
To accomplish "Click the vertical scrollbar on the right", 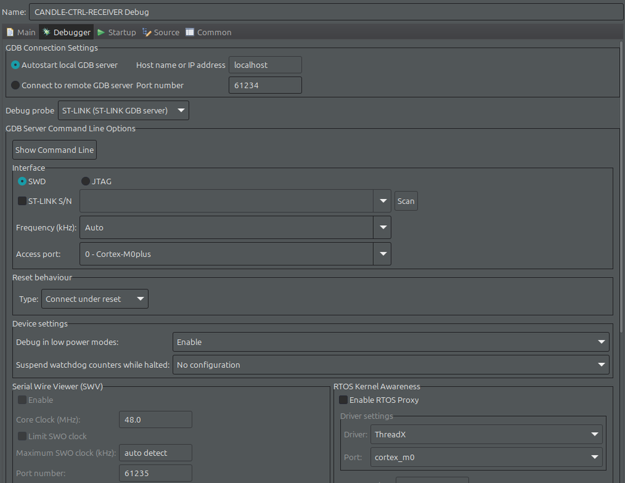I will (x=621, y=187).
